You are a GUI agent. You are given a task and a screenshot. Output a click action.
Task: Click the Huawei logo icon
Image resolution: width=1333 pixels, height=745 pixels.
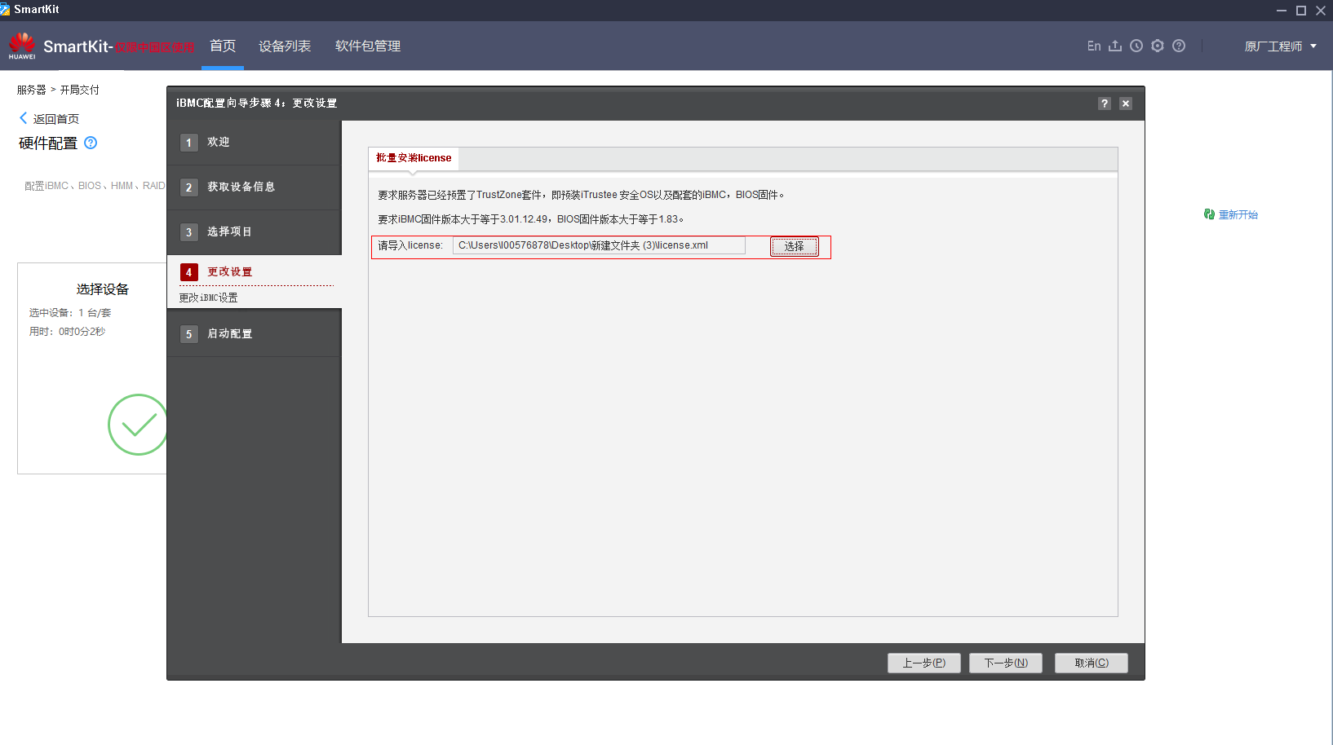click(x=22, y=46)
